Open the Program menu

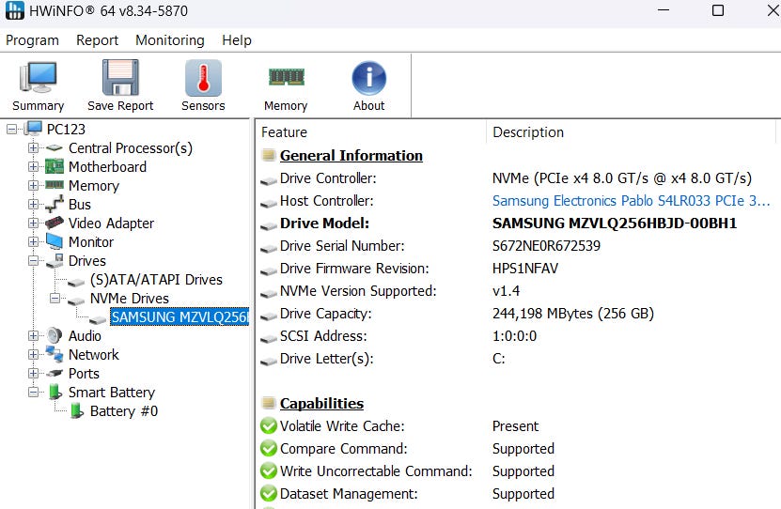32,40
